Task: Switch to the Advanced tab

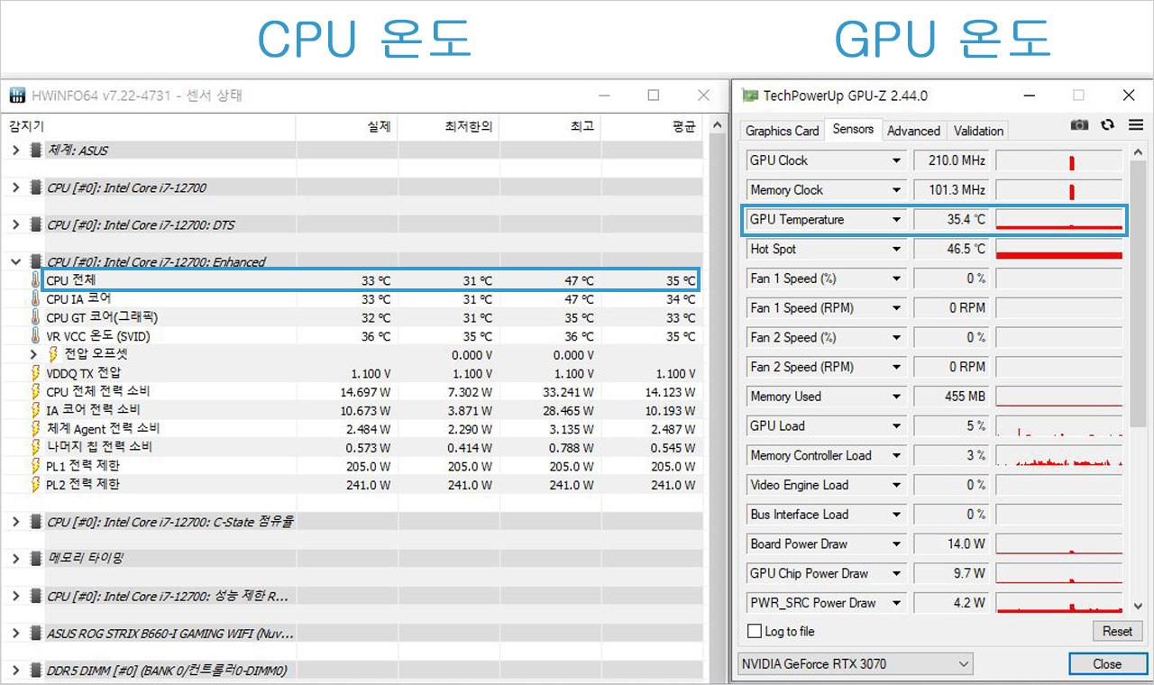Action: click(x=913, y=130)
